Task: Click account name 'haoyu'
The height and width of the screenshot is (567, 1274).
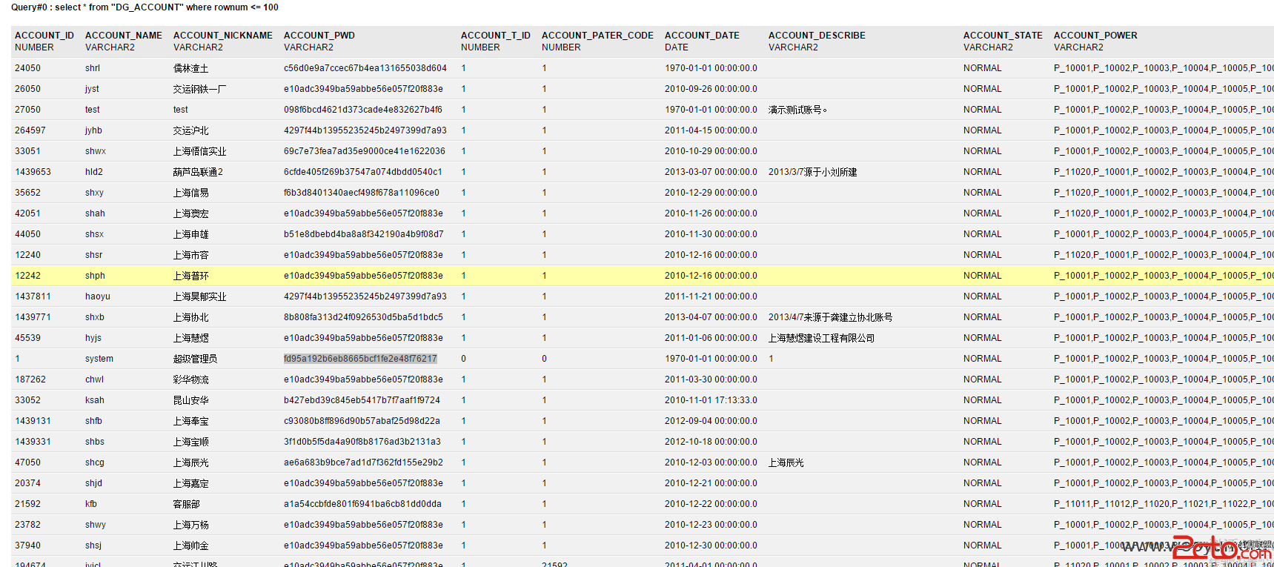Action: 98,296
